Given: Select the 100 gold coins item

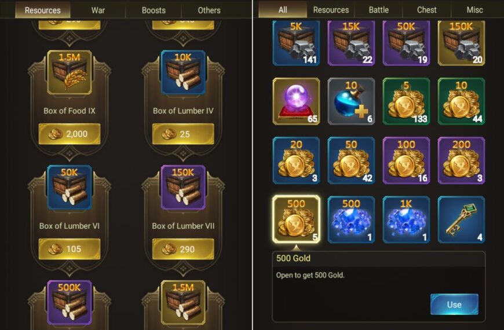Looking at the screenshot, I should 406,160.
